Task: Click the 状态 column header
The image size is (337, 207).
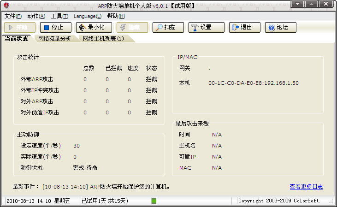Action: click(152, 68)
